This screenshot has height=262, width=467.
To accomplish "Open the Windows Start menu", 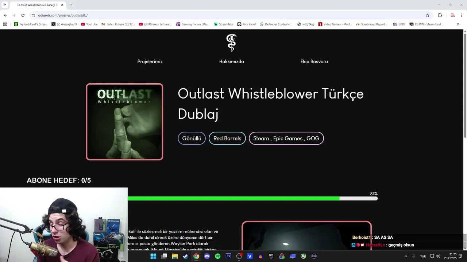I will tap(153, 256).
